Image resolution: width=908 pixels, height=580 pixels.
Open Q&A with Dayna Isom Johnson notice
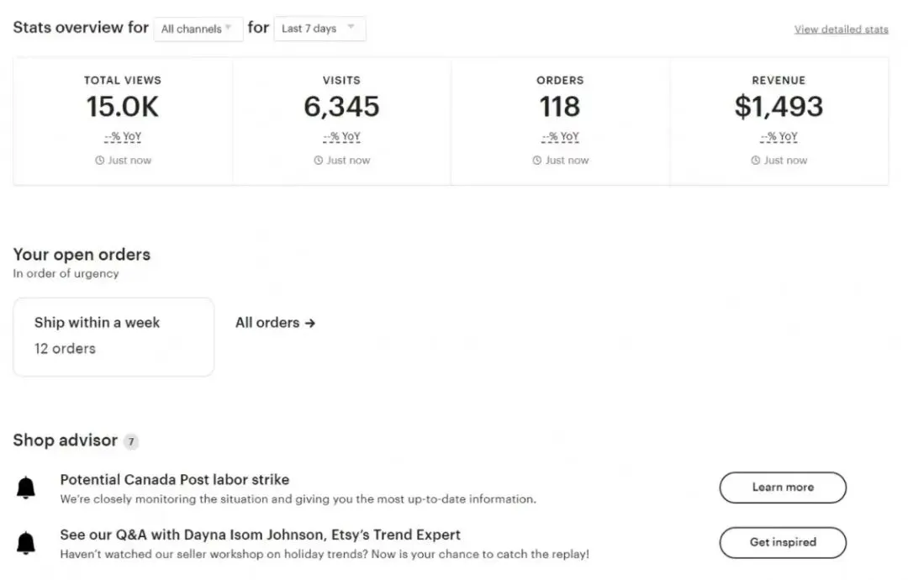(x=260, y=535)
